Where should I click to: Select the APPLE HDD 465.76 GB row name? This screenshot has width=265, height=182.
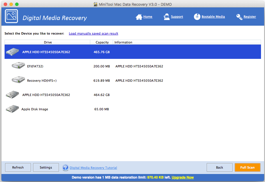click(46, 52)
